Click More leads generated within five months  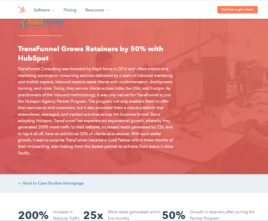tap(134, 215)
